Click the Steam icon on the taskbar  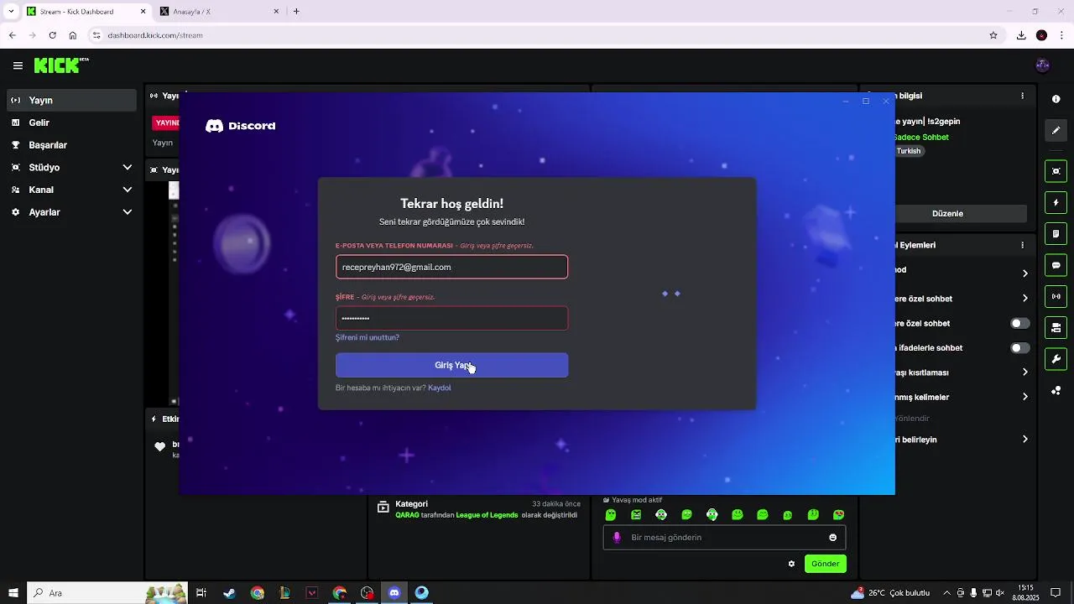click(229, 593)
